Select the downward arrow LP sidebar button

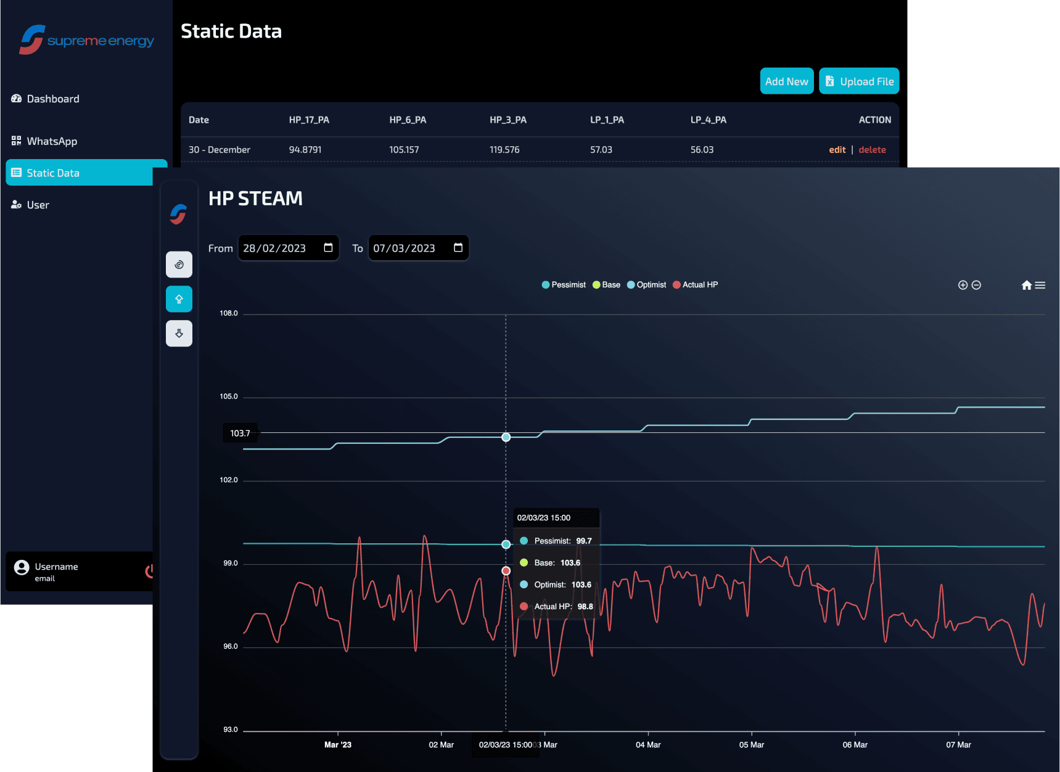179,334
